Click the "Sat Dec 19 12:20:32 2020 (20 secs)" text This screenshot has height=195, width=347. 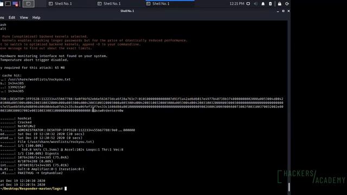51,134
